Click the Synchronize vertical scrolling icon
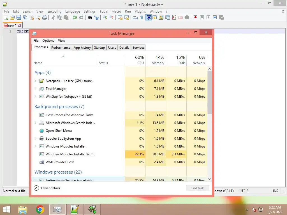Screen dimensions: 287x215 (120, 18)
